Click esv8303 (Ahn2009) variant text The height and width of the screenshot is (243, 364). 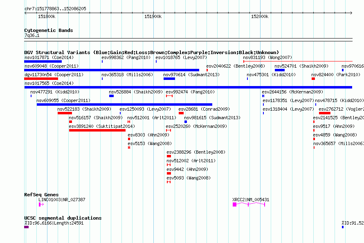148,135
